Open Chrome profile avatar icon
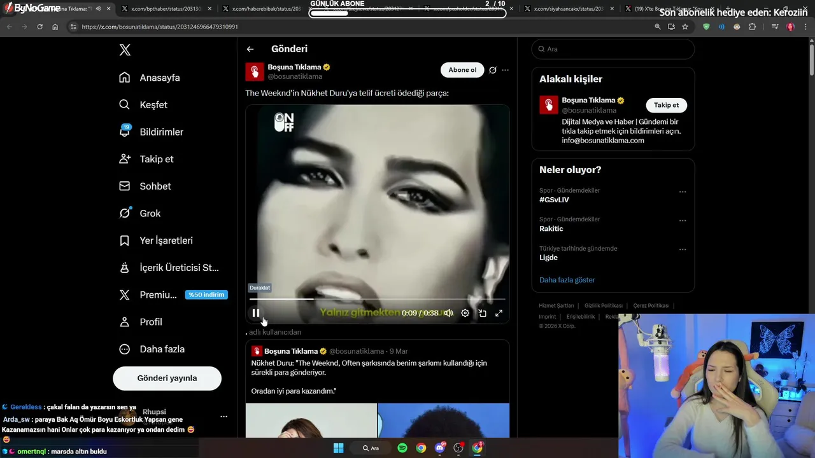This screenshot has height=458, width=815. (790, 27)
